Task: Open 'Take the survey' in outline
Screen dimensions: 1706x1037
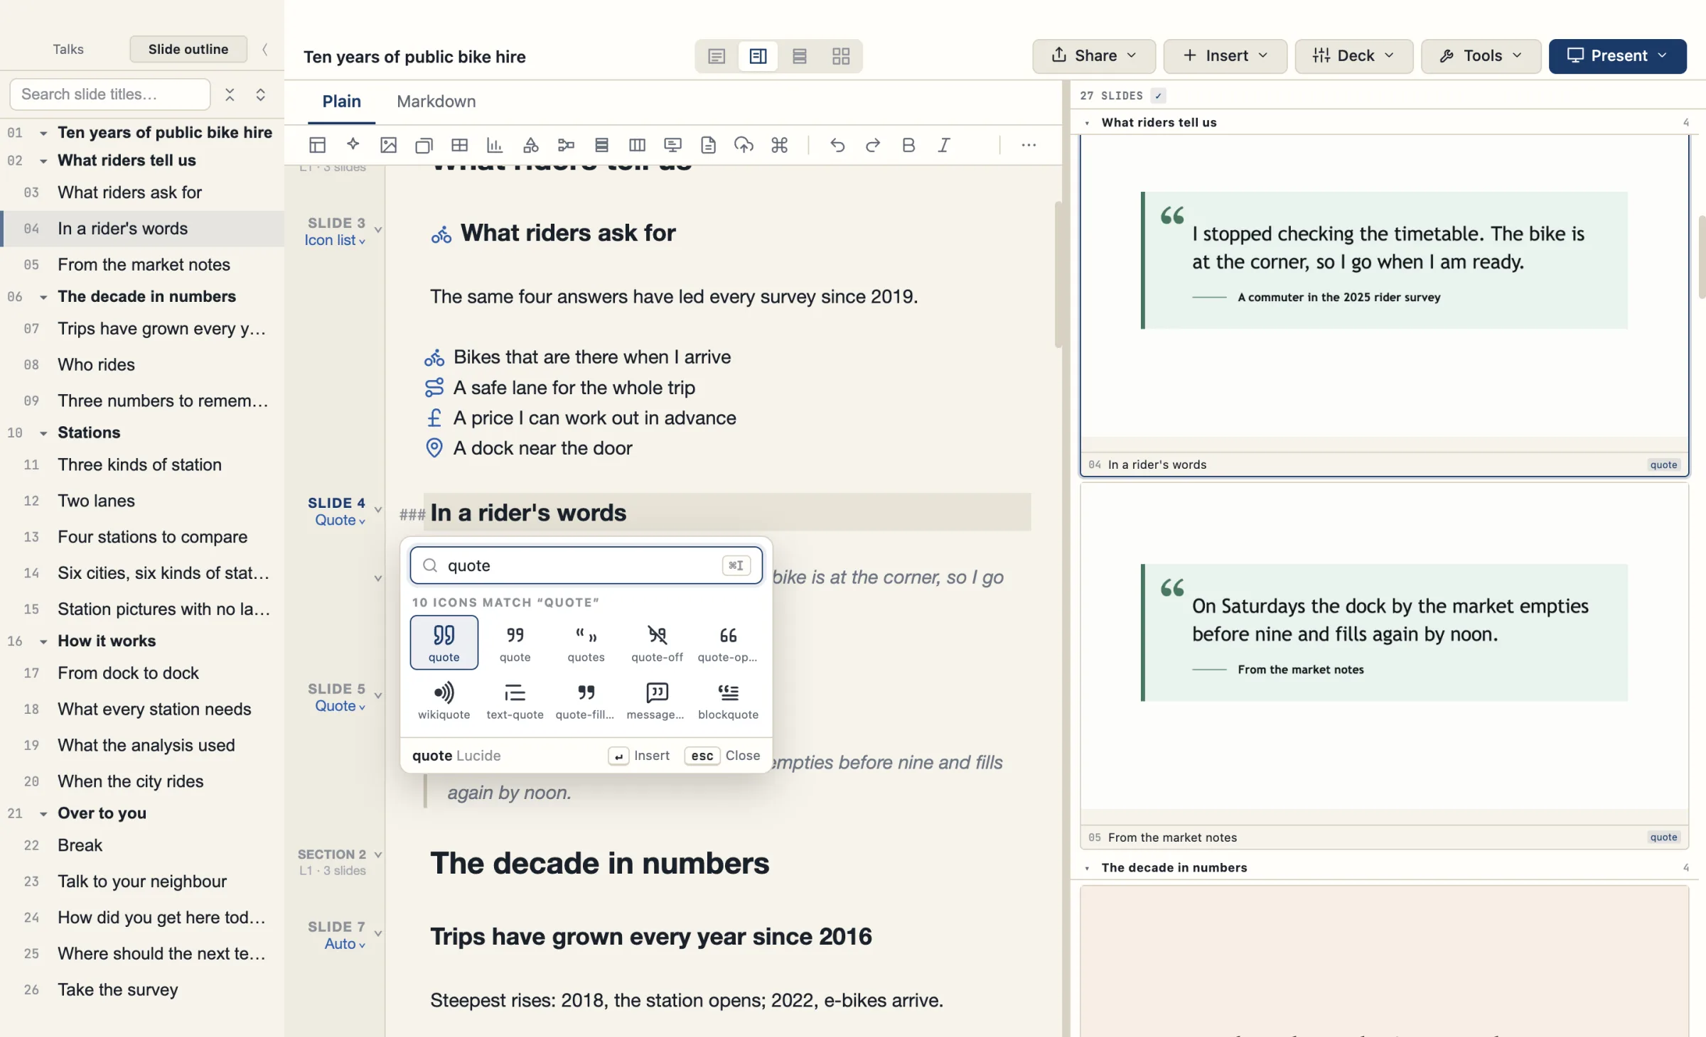Action: [x=142, y=989]
